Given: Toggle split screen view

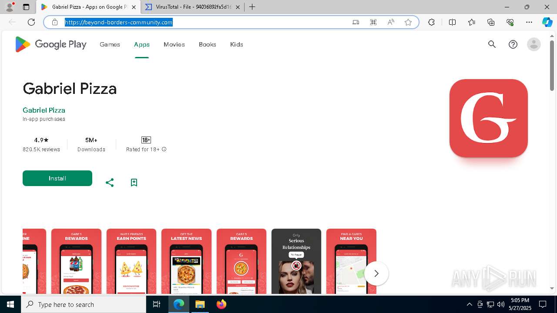Looking at the screenshot, I should point(452,22).
